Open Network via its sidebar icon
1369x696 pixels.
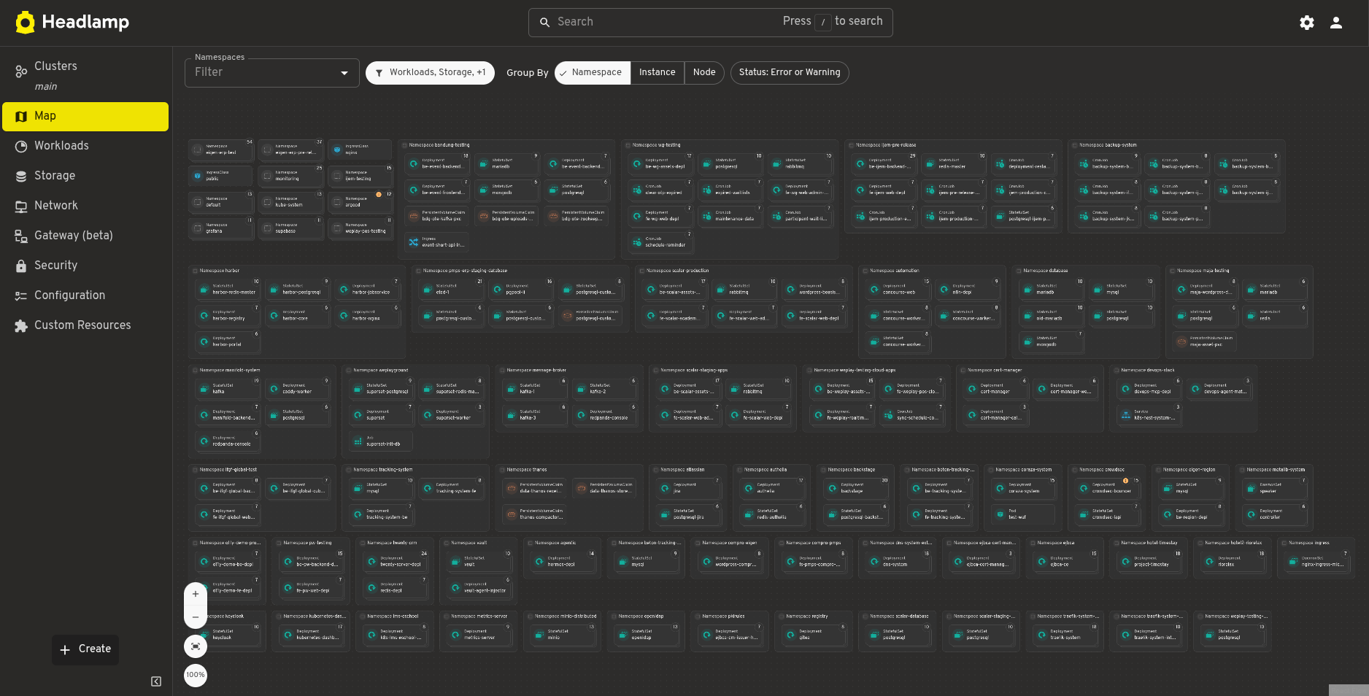click(21, 206)
